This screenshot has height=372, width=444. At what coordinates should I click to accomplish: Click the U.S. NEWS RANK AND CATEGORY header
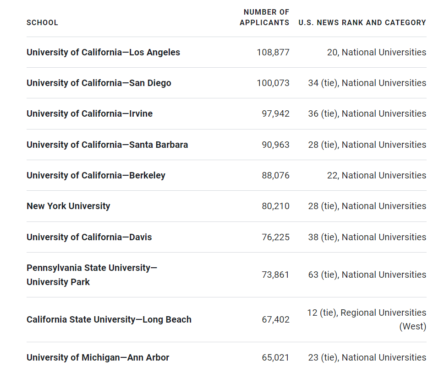click(x=362, y=22)
